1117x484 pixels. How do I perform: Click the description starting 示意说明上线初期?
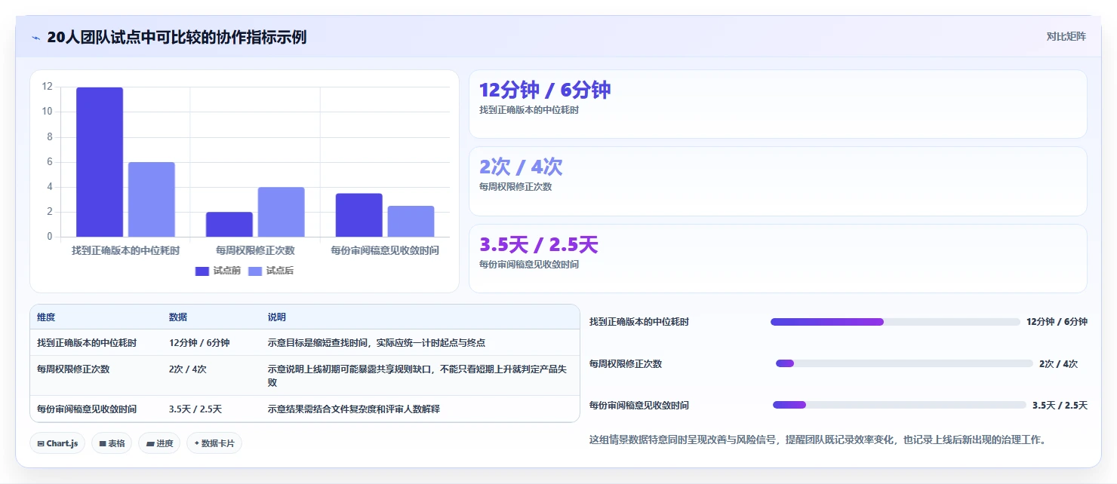coord(417,375)
